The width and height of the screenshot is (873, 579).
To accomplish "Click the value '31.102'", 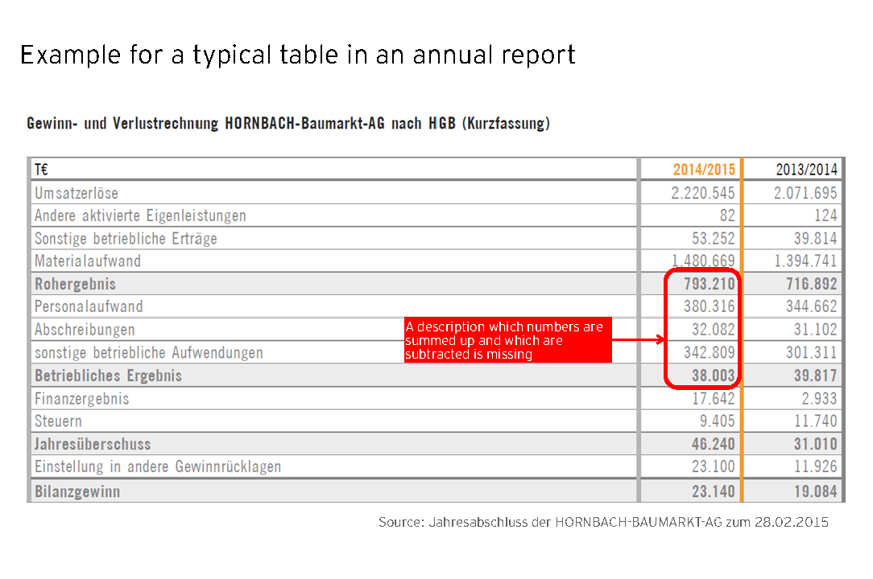I will 816,330.
